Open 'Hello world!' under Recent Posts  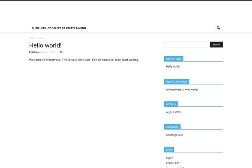pyautogui.click(x=173, y=66)
